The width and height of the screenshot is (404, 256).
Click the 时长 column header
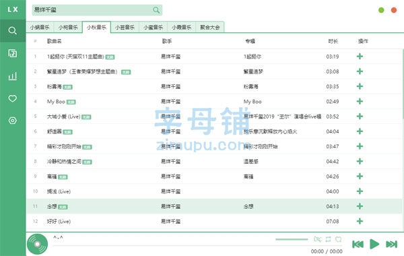(333, 41)
